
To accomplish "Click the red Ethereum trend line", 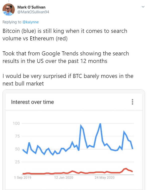I will coord(78,172).
